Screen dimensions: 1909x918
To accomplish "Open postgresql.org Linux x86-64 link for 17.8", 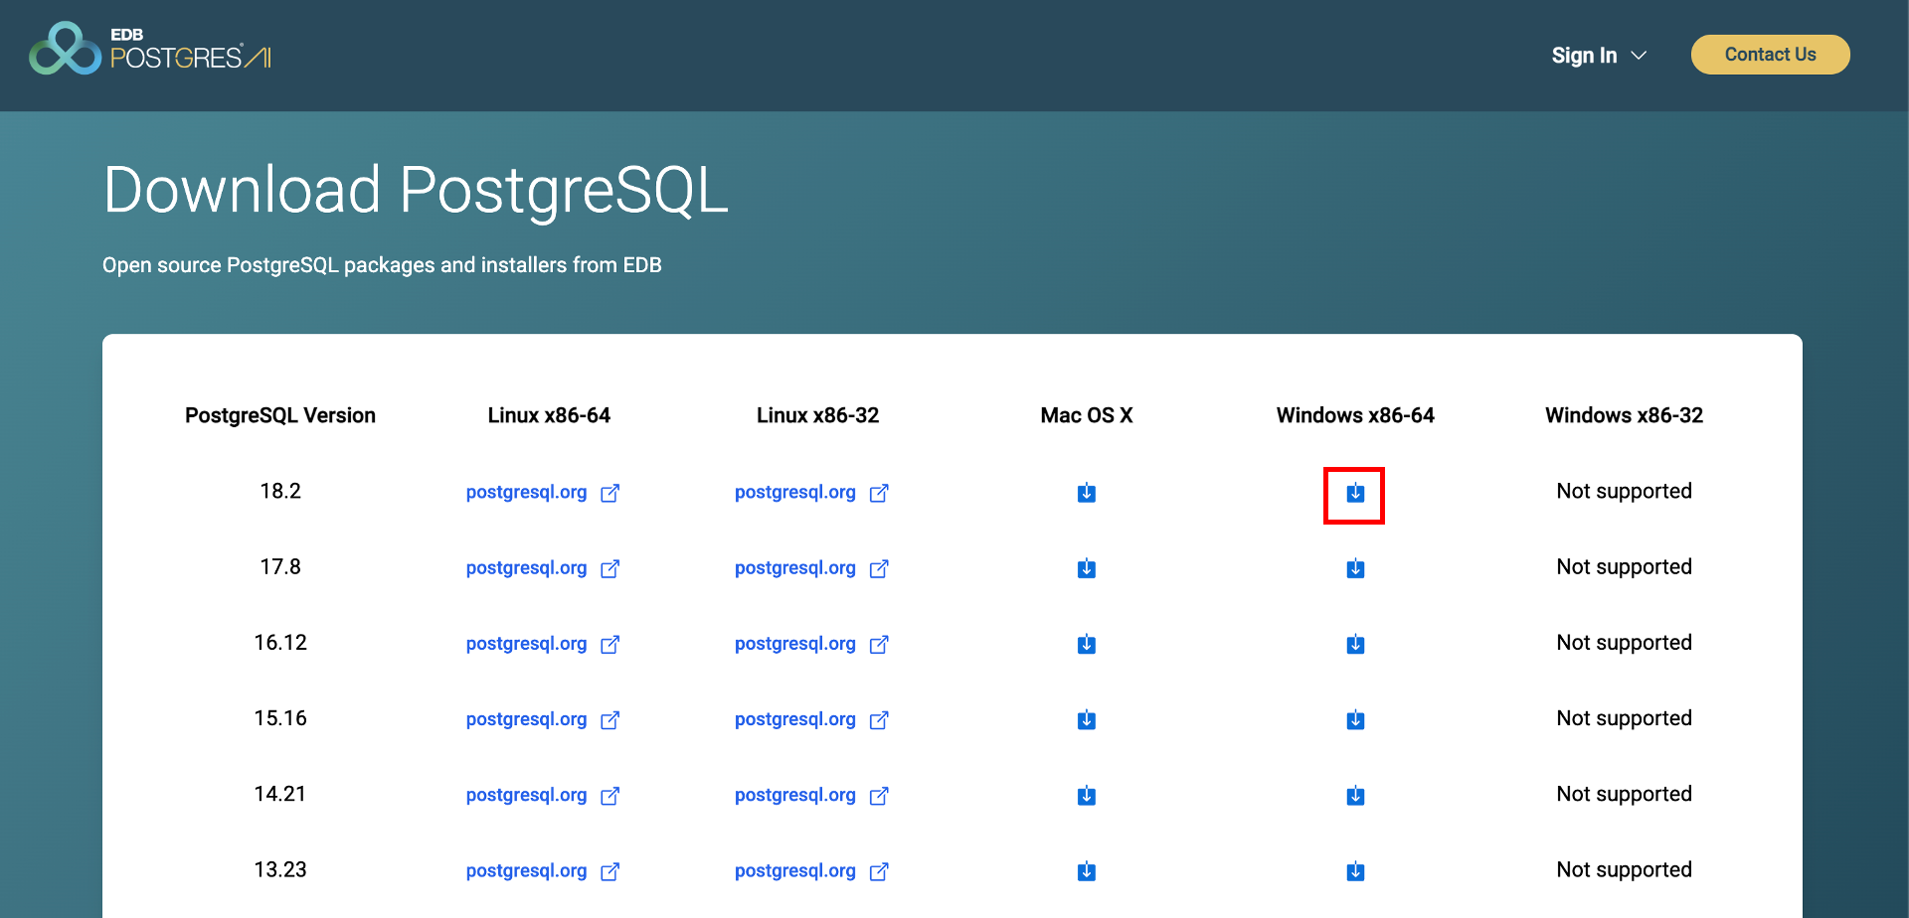I will pos(543,568).
